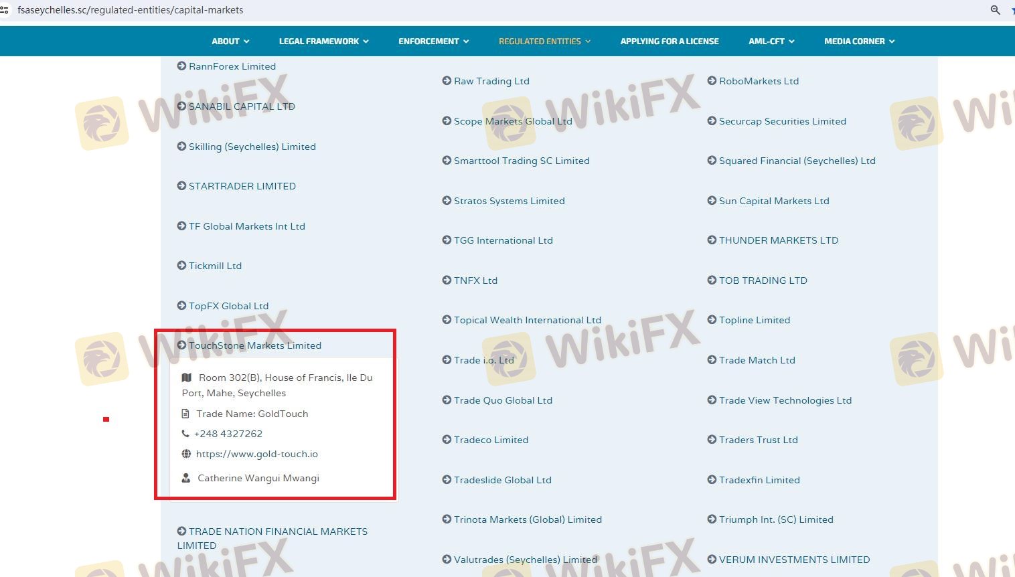1015x577 pixels.
Task: Expand the ABOUT dropdown menu
Action: point(230,42)
